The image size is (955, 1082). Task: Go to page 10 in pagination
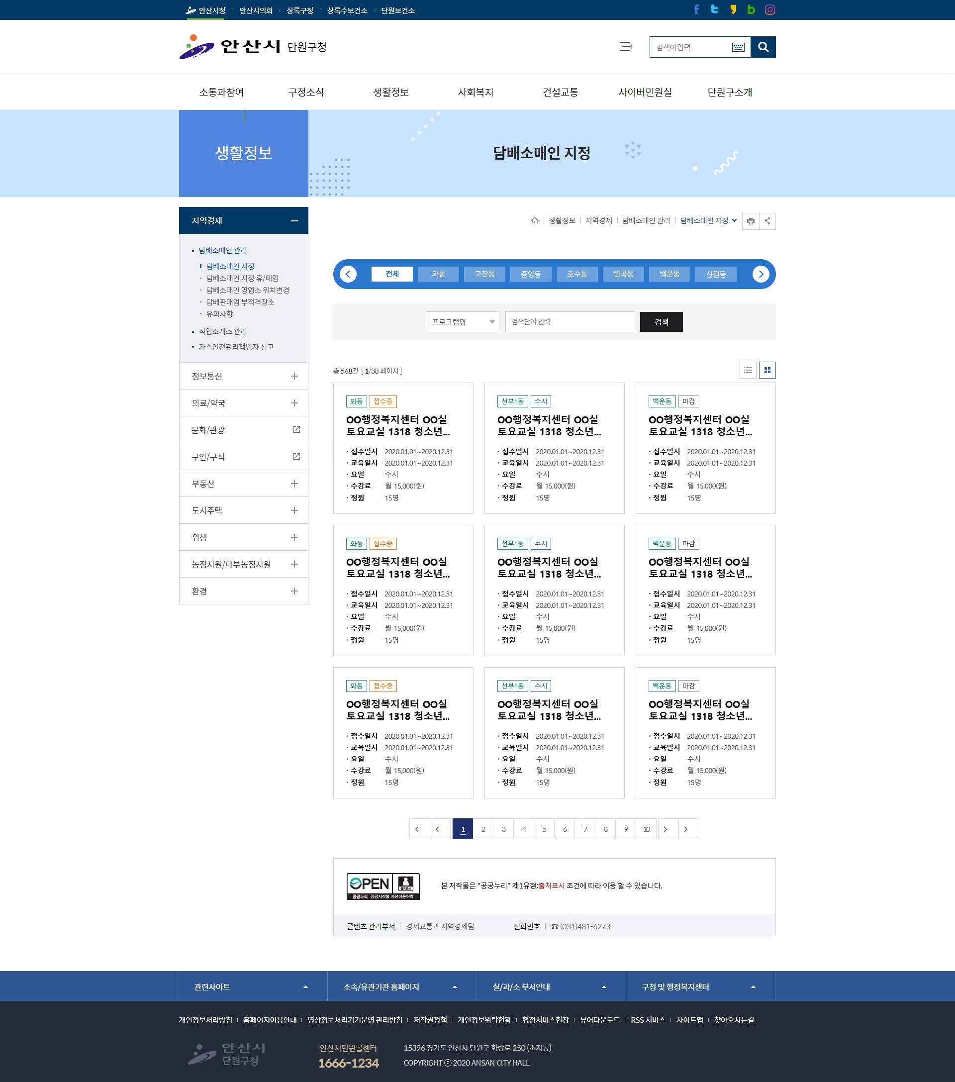click(647, 829)
